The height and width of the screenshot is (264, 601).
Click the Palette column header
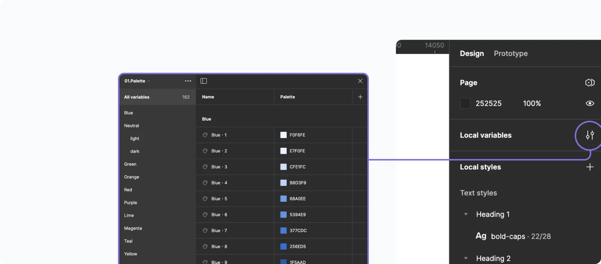click(288, 97)
